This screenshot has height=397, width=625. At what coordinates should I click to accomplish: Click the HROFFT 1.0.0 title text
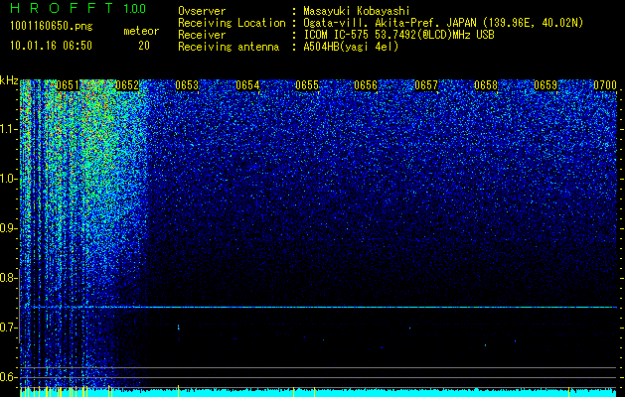(x=78, y=8)
